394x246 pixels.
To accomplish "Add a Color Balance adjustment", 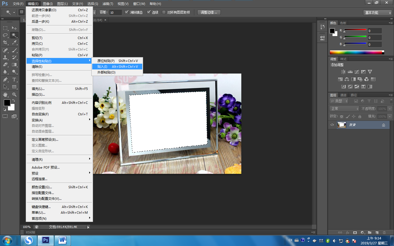I will 347,79.
